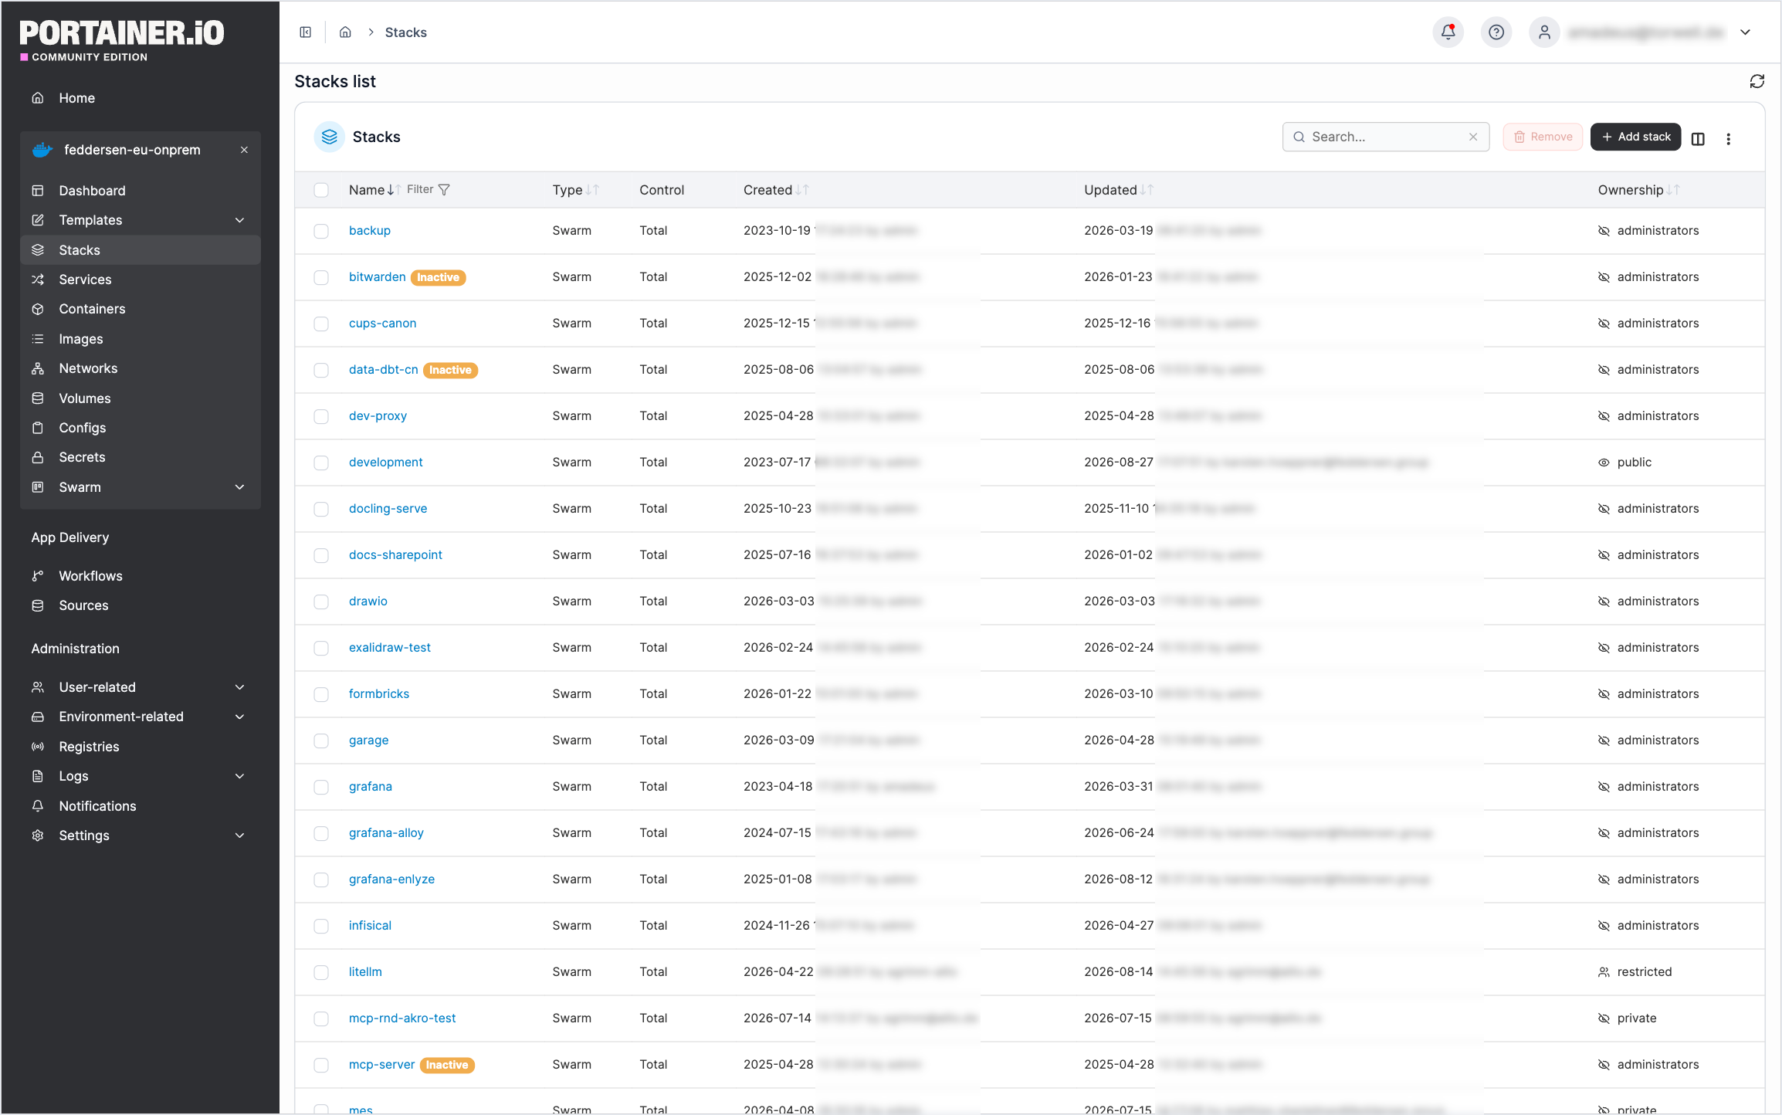The image size is (1782, 1115).
Task: Open Networks in the sidebar
Action: pyautogui.click(x=140, y=368)
